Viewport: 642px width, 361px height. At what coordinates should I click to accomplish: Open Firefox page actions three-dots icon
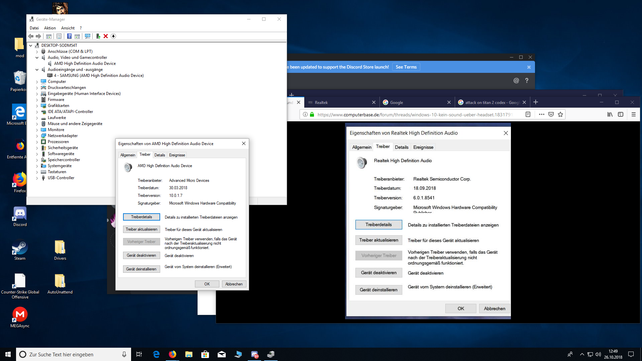(x=542, y=114)
